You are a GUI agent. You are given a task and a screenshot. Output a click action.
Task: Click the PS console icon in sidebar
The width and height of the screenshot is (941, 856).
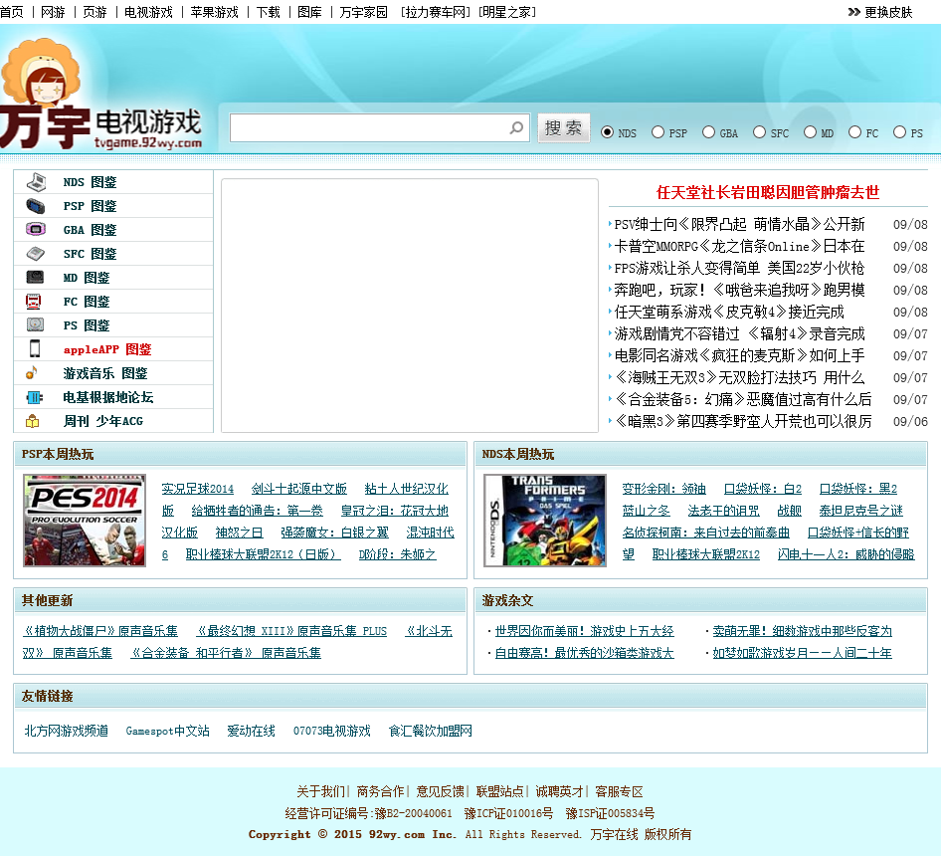point(35,324)
